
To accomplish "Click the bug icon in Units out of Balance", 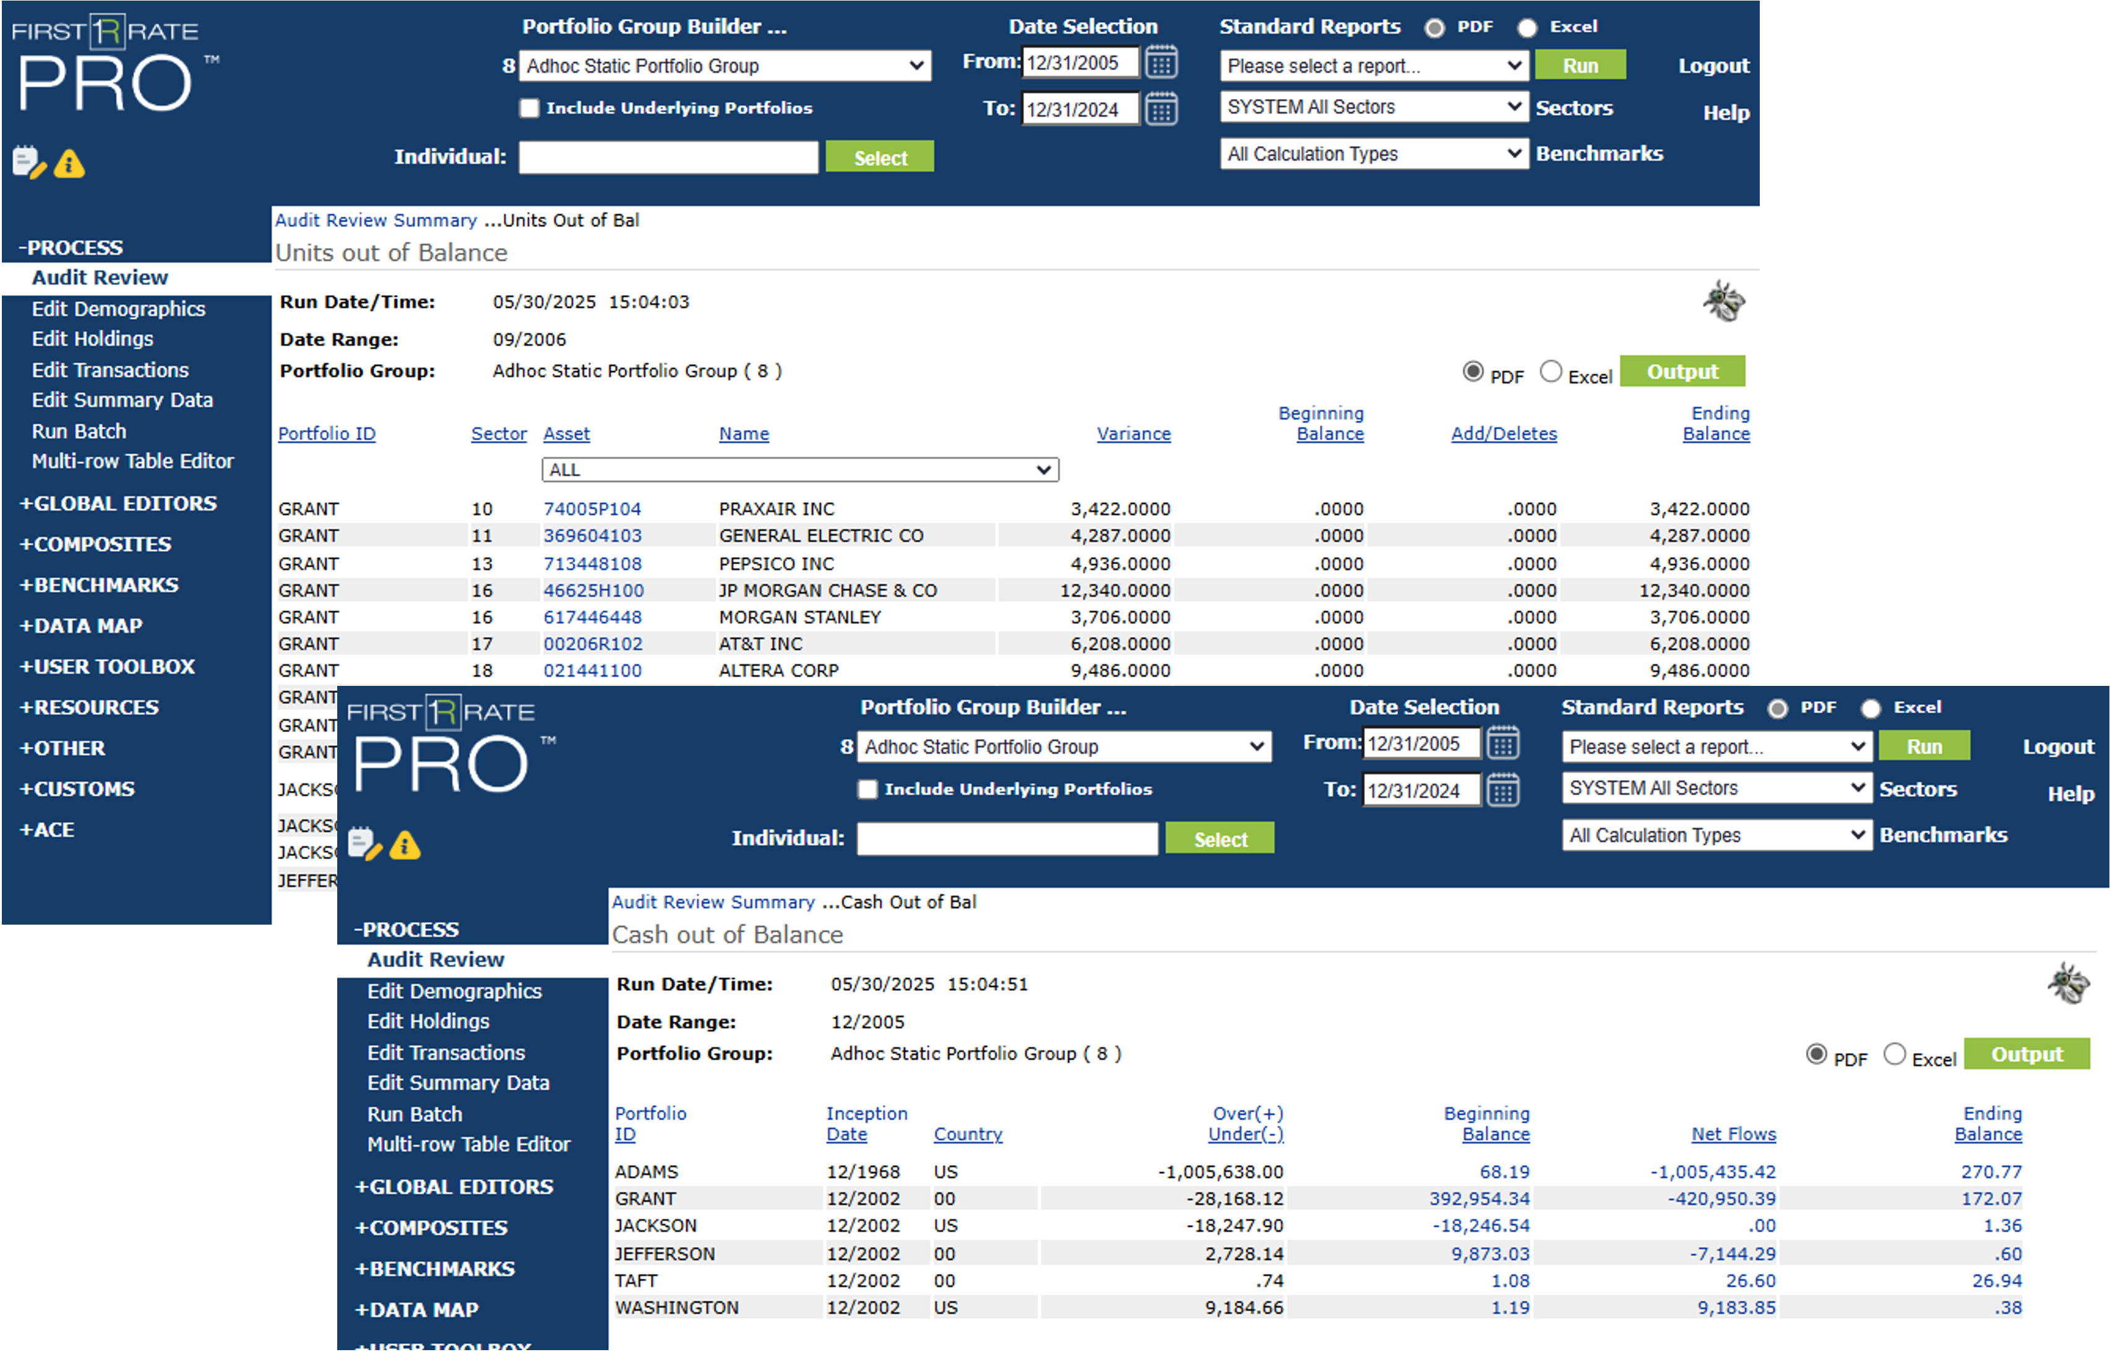I will click(x=1724, y=301).
